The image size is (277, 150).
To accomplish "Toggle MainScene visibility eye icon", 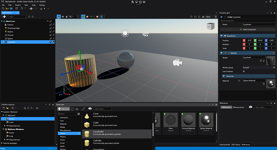I will pyautogui.click(x=47, y=21).
